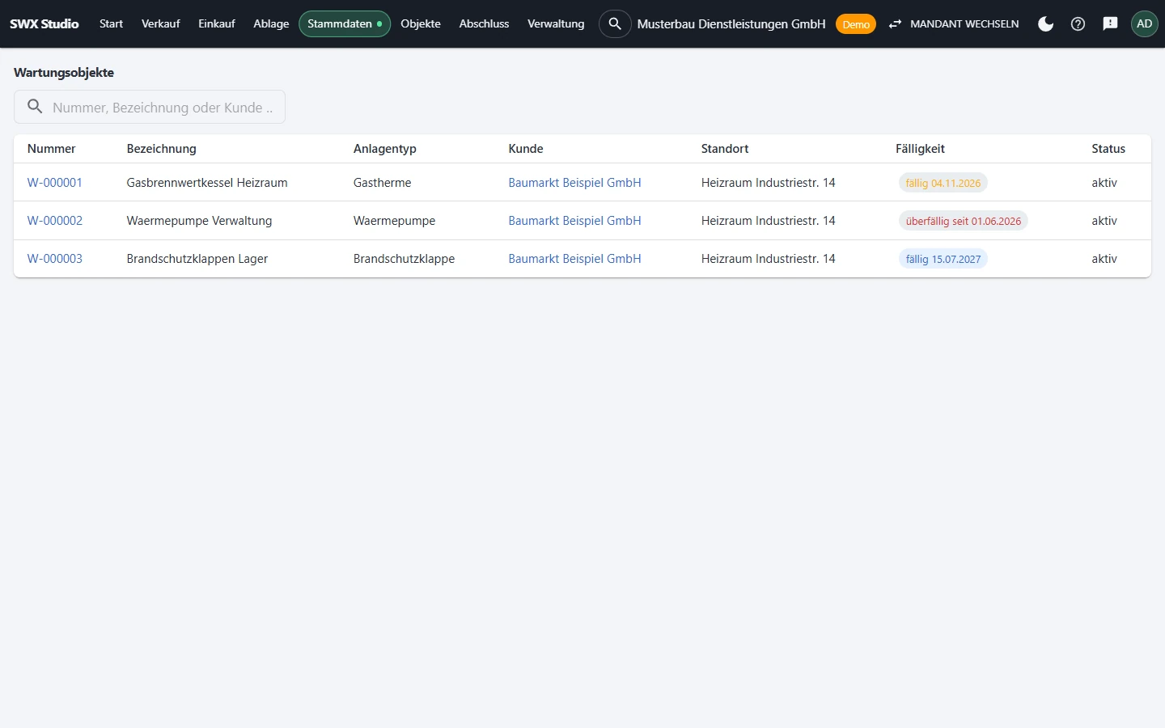This screenshot has width=1165, height=728.
Task: Open the AD user avatar menu
Action: [1144, 24]
